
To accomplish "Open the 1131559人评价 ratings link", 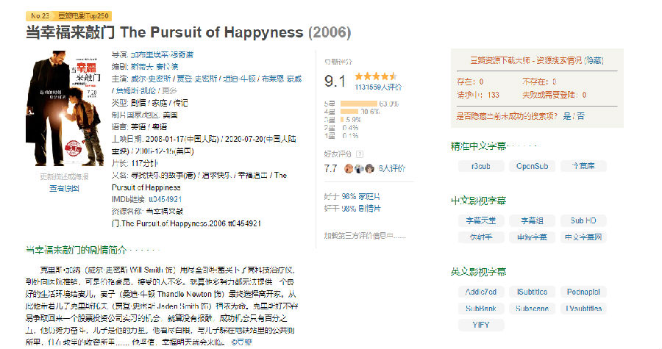I will tap(378, 87).
